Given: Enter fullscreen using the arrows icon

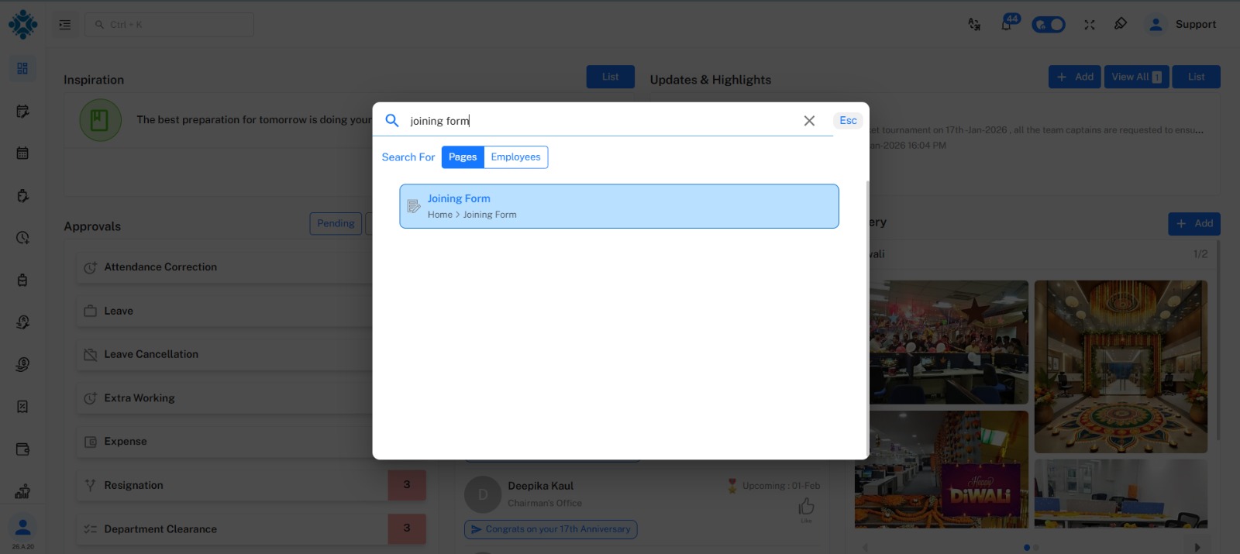Looking at the screenshot, I should click(x=1090, y=25).
